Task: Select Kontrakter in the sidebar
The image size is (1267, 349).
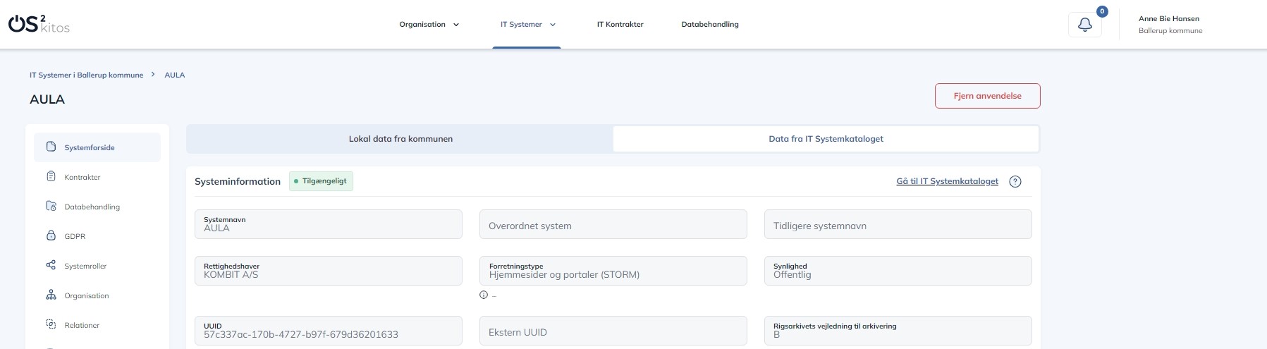Action: [97, 177]
